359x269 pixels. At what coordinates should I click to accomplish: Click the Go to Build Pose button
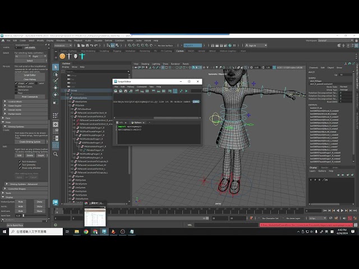(x=15, y=225)
